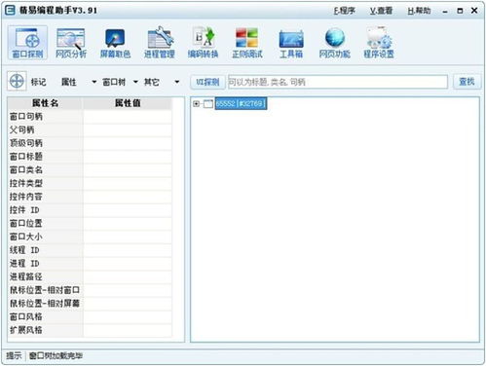Click the crosshair window finder target
The image size is (486, 366).
(x=17, y=81)
